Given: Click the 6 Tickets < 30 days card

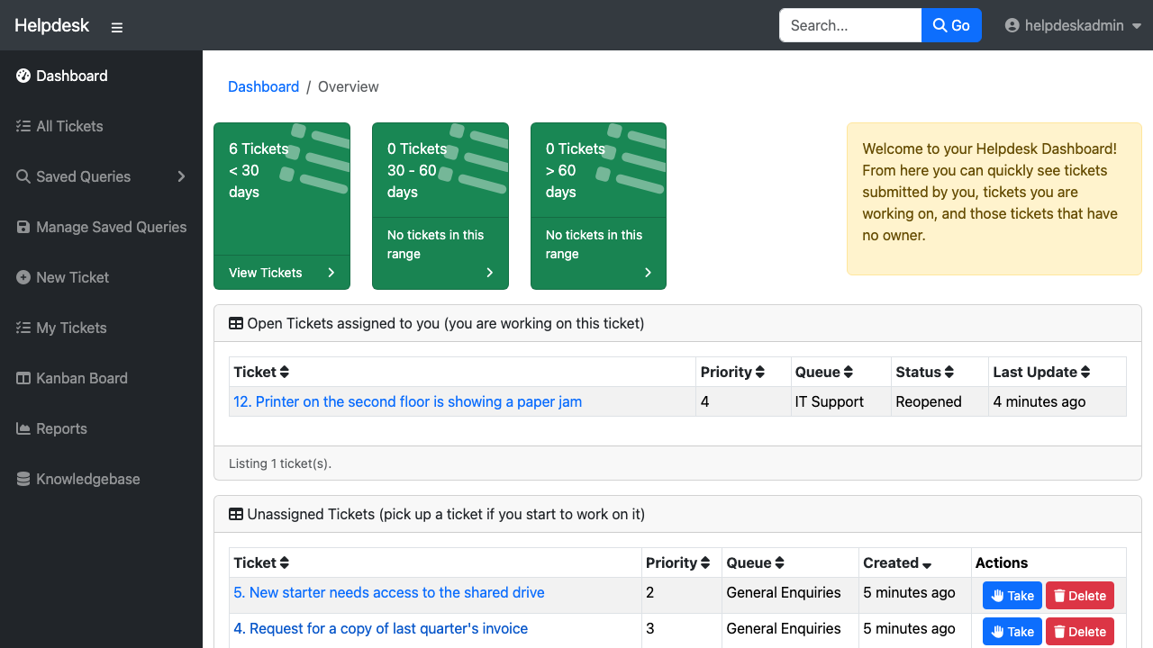Looking at the screenshot, I should [282, 206].
